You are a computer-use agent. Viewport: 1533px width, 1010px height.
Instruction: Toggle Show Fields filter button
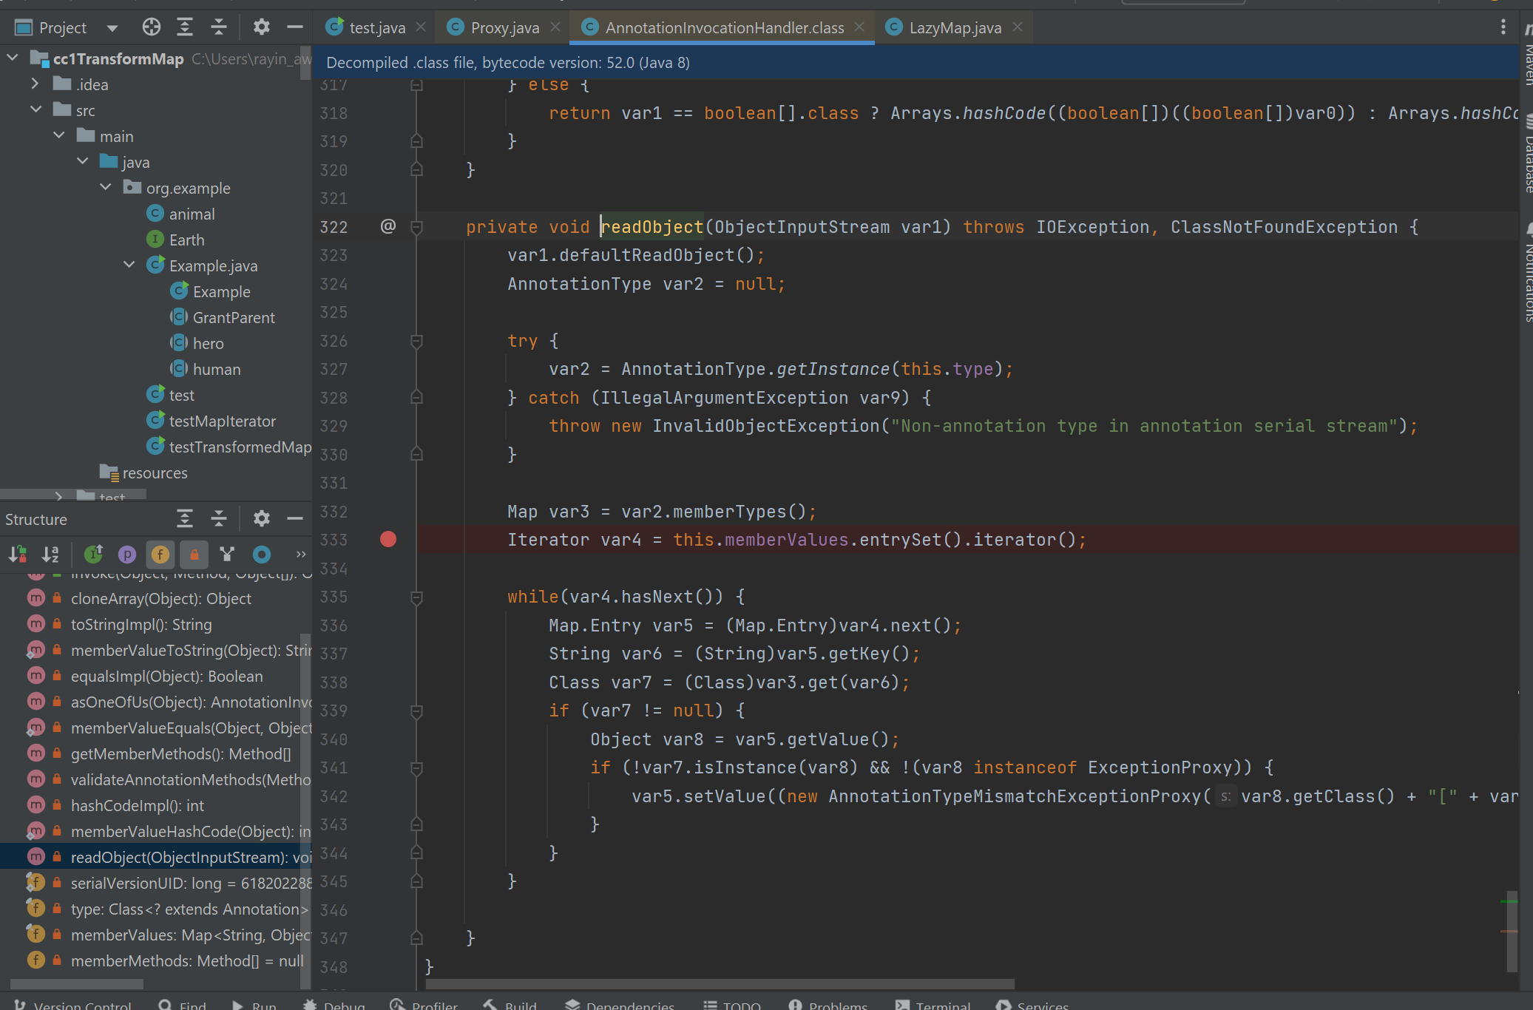[x=160, y=554]
